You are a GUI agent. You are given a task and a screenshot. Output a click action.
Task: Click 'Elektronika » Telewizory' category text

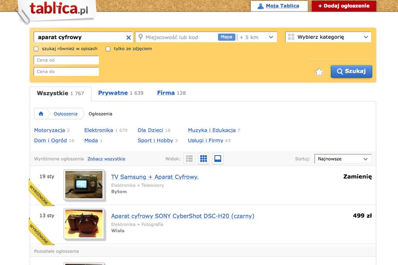[138, 185]
